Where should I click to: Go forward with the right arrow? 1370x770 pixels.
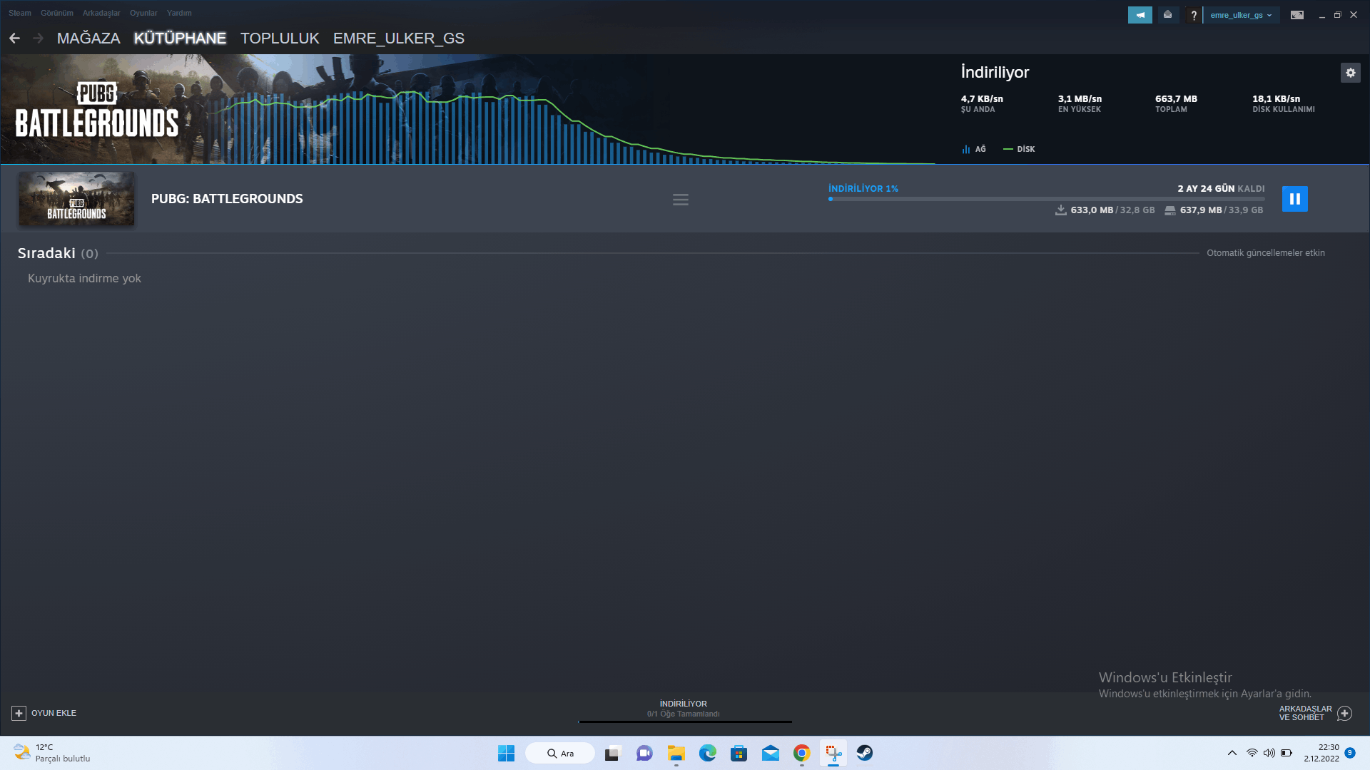pyautogui.click(x=39, y=38)
